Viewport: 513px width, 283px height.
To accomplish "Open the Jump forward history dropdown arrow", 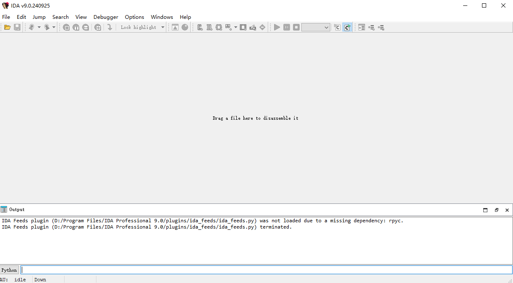I will [x=54, y=27].
